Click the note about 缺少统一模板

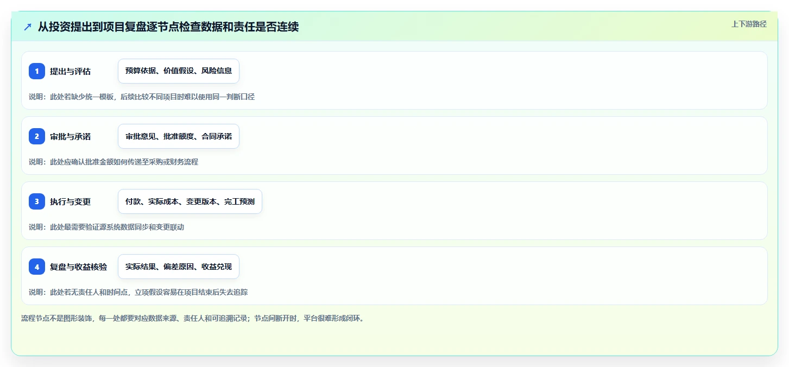pyautogui.click(x=142, y=97)
